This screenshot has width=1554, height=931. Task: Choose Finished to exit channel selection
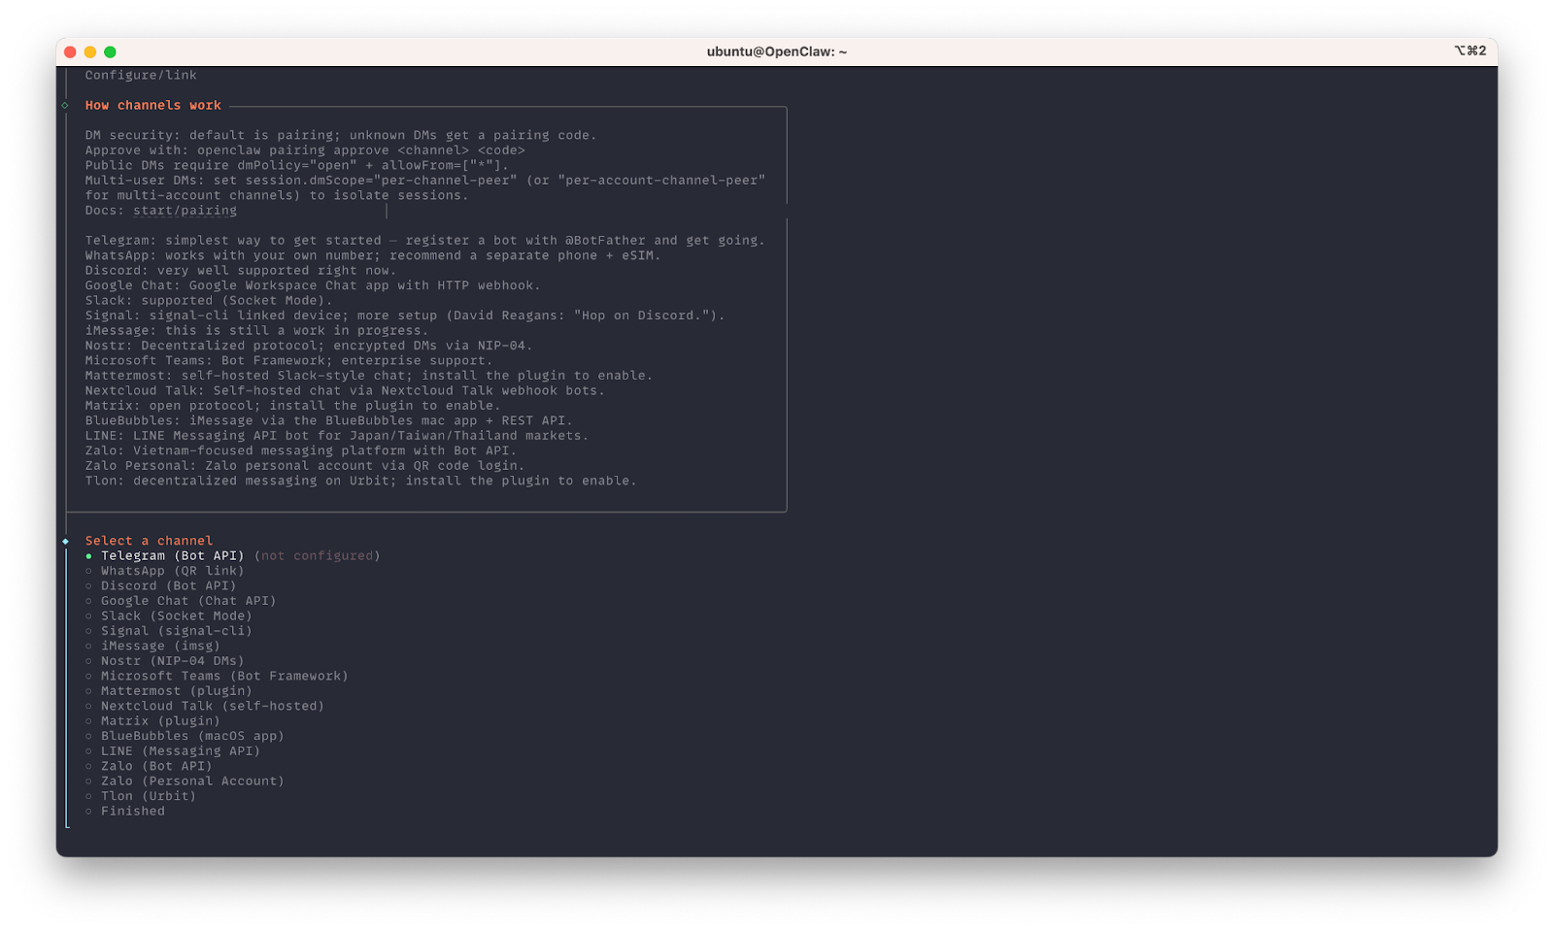click(133, 810)
